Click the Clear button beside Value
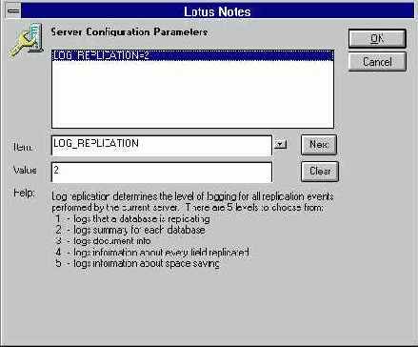 tap(320, 172)
